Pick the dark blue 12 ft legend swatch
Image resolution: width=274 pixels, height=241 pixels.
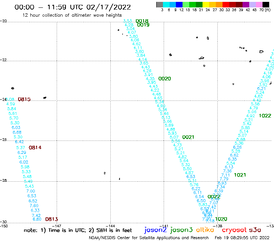point(179,4)
